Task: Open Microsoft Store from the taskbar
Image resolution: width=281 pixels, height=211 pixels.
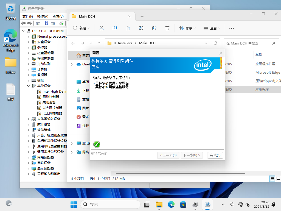Action: pyautogui.click(x=183, y=204)
